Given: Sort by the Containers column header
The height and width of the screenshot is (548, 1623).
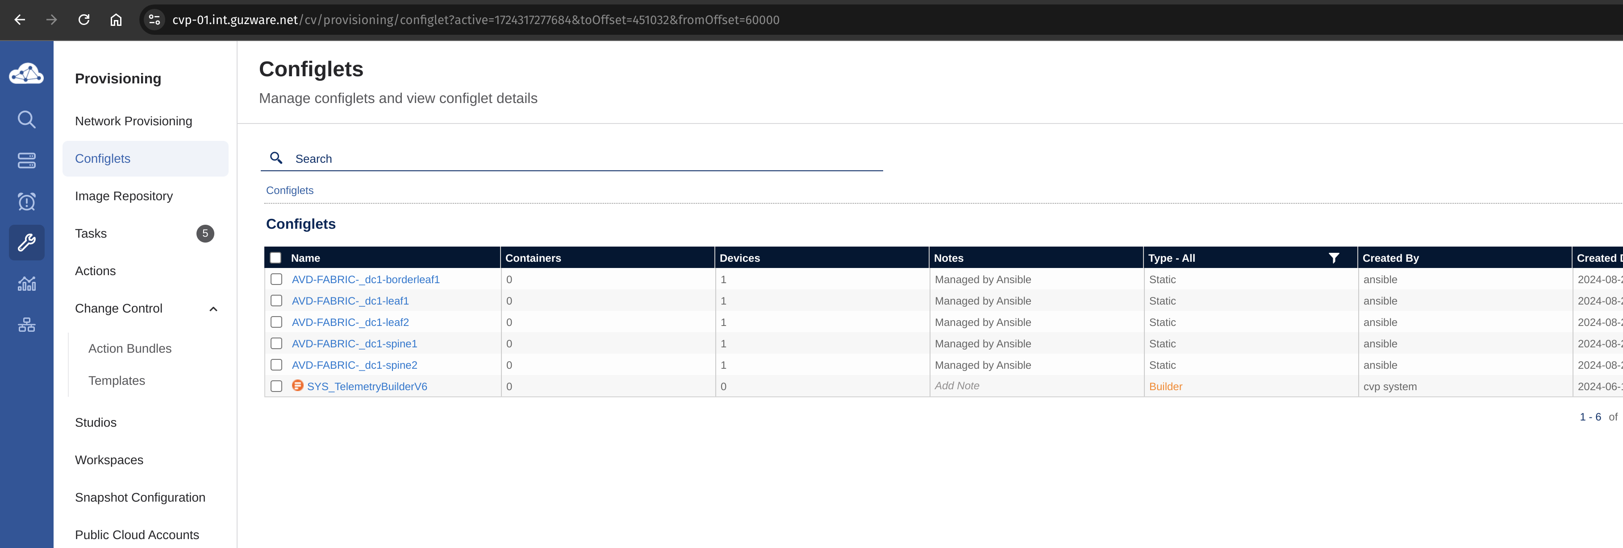Looking at the screenshot, I should [533, 258].
